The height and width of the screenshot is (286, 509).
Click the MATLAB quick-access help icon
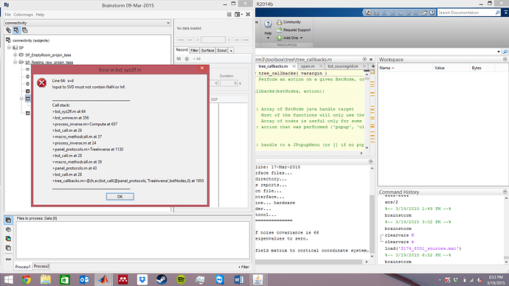432,13
